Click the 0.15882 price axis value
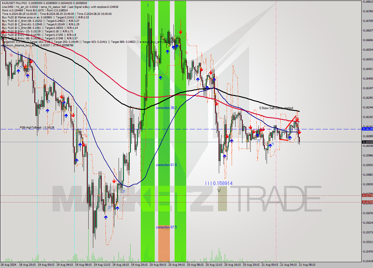The image size is (373, 268). coord(368,174)
